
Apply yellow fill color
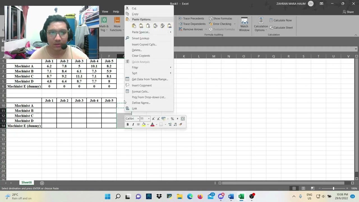pyautogui.click(x=144, y=125)
